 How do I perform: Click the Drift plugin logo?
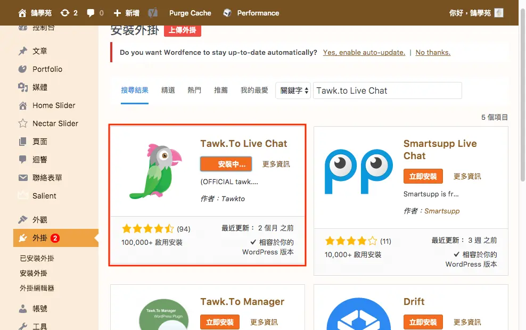pos(359,314)
